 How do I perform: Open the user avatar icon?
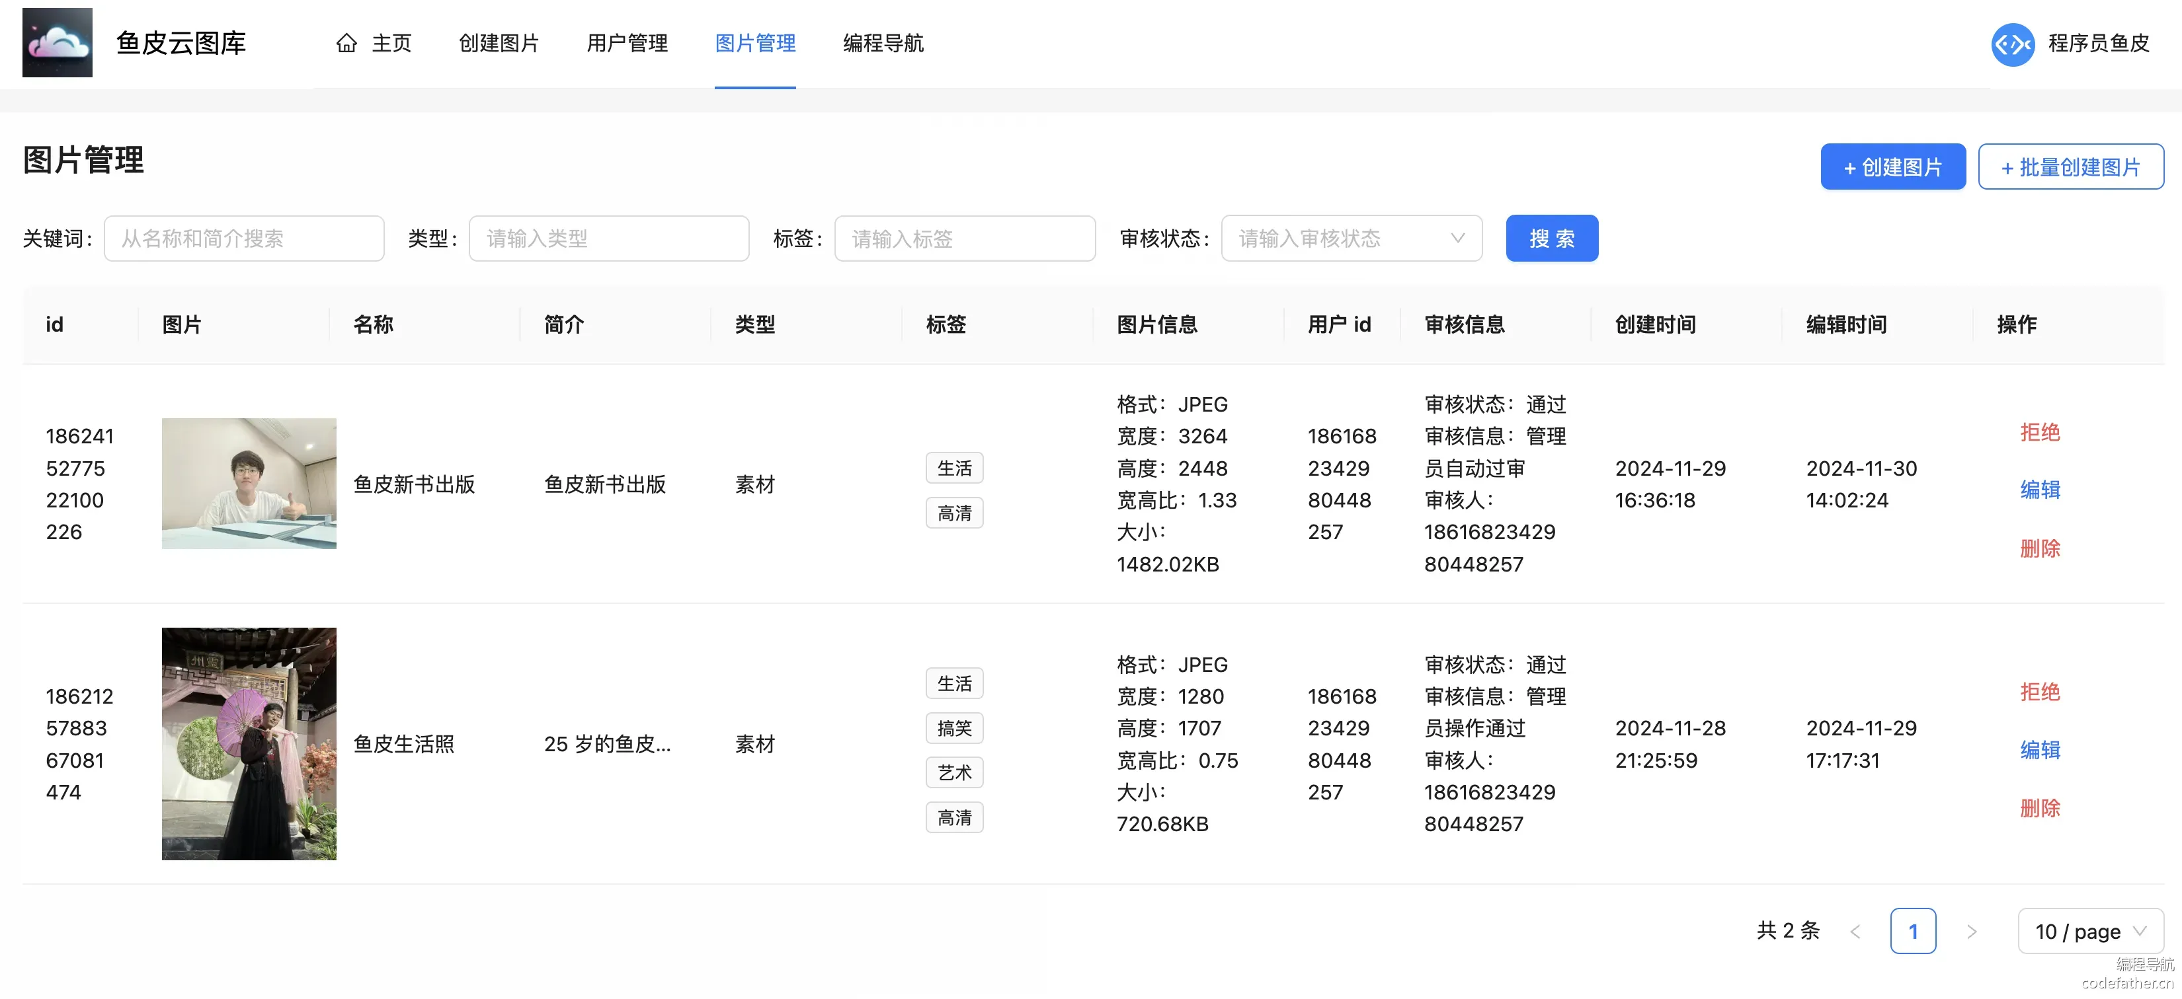point(2013,44)
